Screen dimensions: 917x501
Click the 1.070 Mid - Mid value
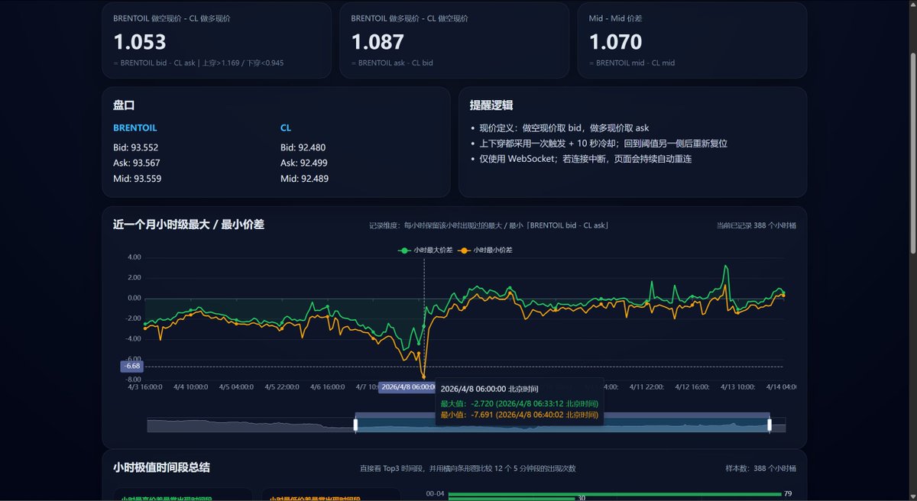(615, 41)
